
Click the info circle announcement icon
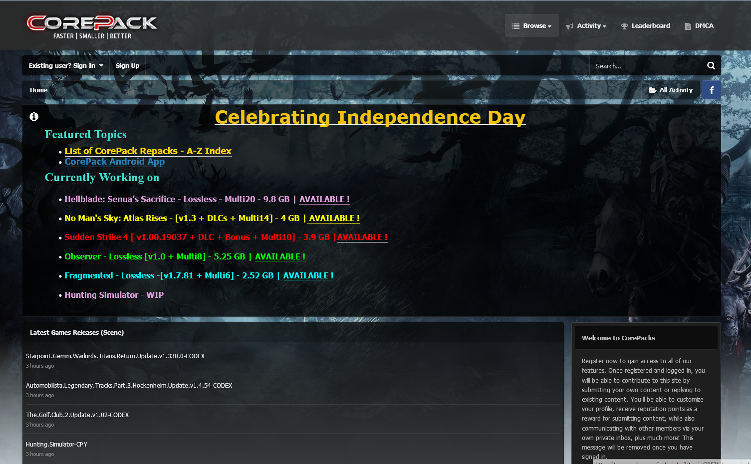(x=34, y=116)
